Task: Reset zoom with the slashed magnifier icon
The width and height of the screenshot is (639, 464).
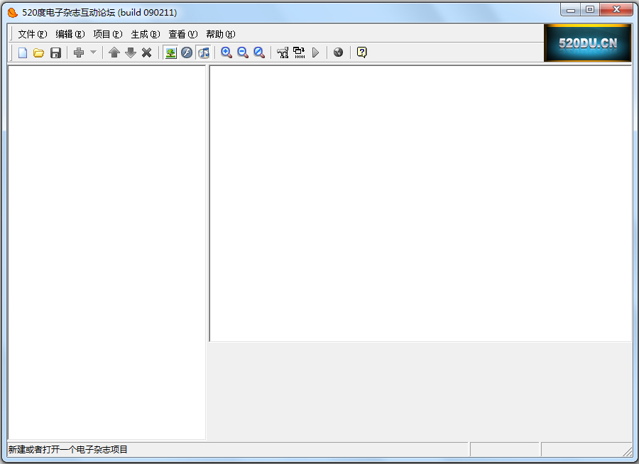Action: (x=258, y=53)
